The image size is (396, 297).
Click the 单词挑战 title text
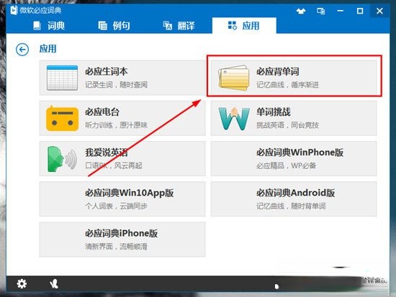(274, 111)
